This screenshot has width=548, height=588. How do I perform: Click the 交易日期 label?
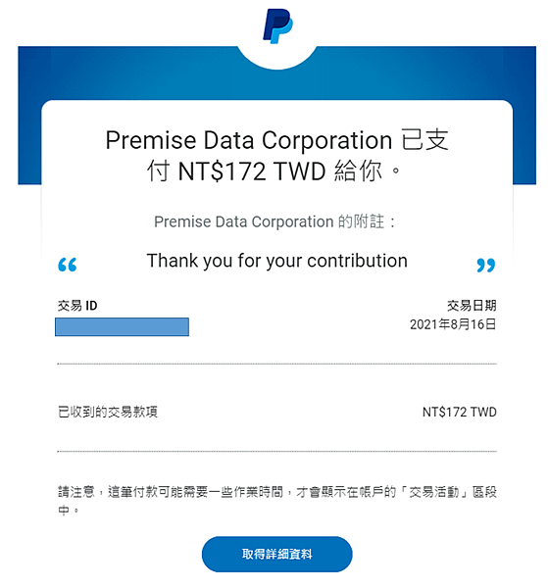tap(472, 306)
